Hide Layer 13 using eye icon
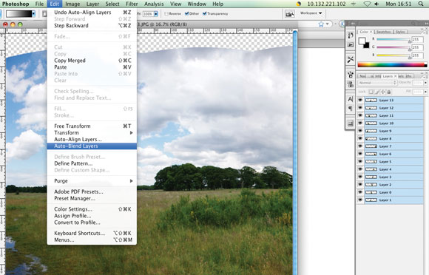 [x=360, y=100]
